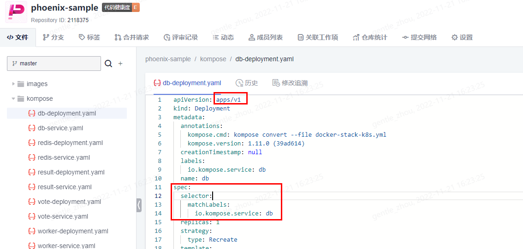Click 'kind: Deployment' on line 2
Viewport: 523px width, 249px height.
[x=202, y=109]
